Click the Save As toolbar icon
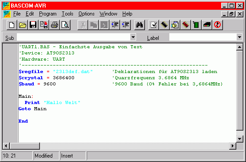 pyautogui.click(x=44, y=25)
